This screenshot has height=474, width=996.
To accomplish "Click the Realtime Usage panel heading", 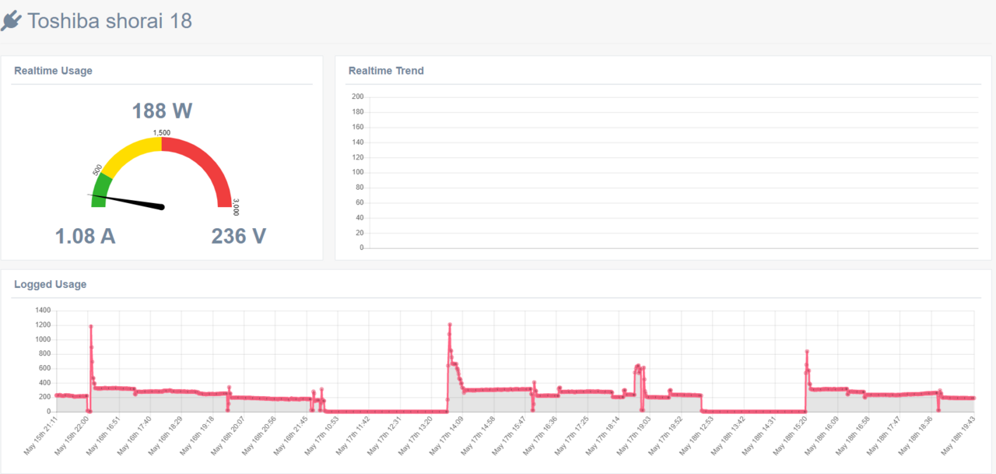I will pyautogui.click(x=53, y=71).
